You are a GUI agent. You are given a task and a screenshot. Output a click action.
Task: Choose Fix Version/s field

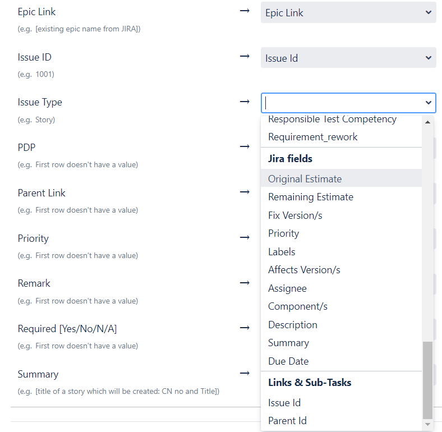tap(341, 215)
